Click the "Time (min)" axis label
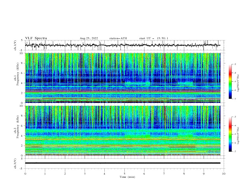252x195 pixels. (x=127, y=177)
